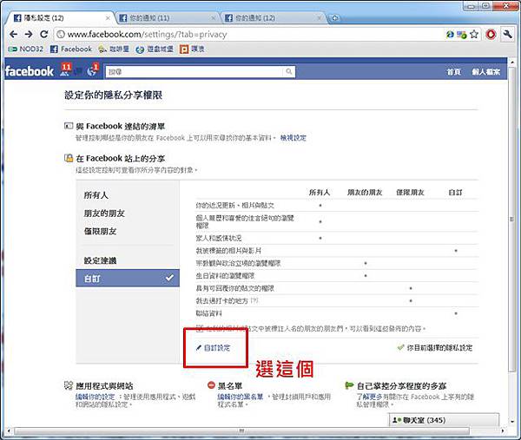Click row 生日資料的瀏覽權限
Image resolution: width=521 pixels, height=440 pixels.
coord(337,276)
